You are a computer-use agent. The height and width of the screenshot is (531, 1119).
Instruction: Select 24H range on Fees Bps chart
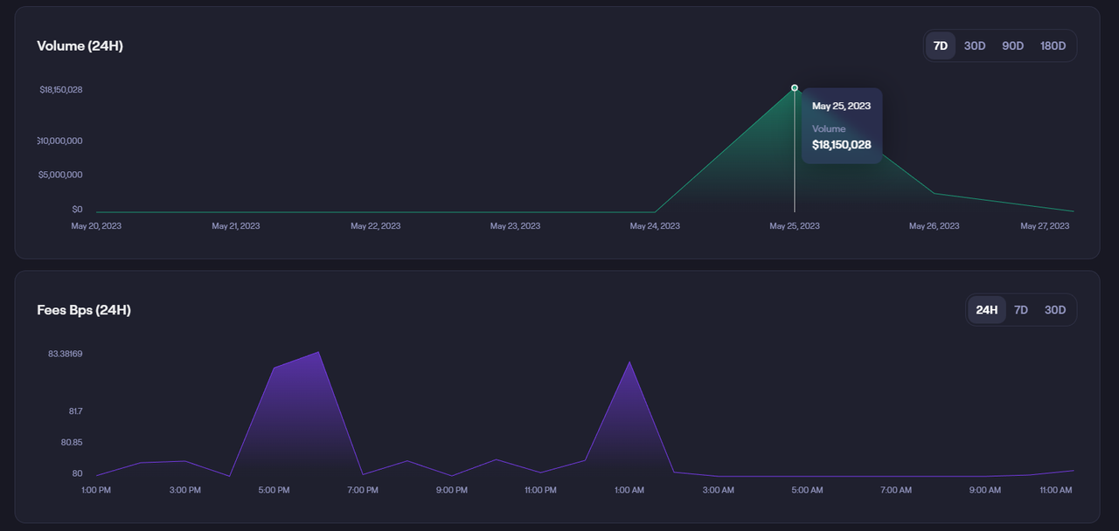point(986,310)
